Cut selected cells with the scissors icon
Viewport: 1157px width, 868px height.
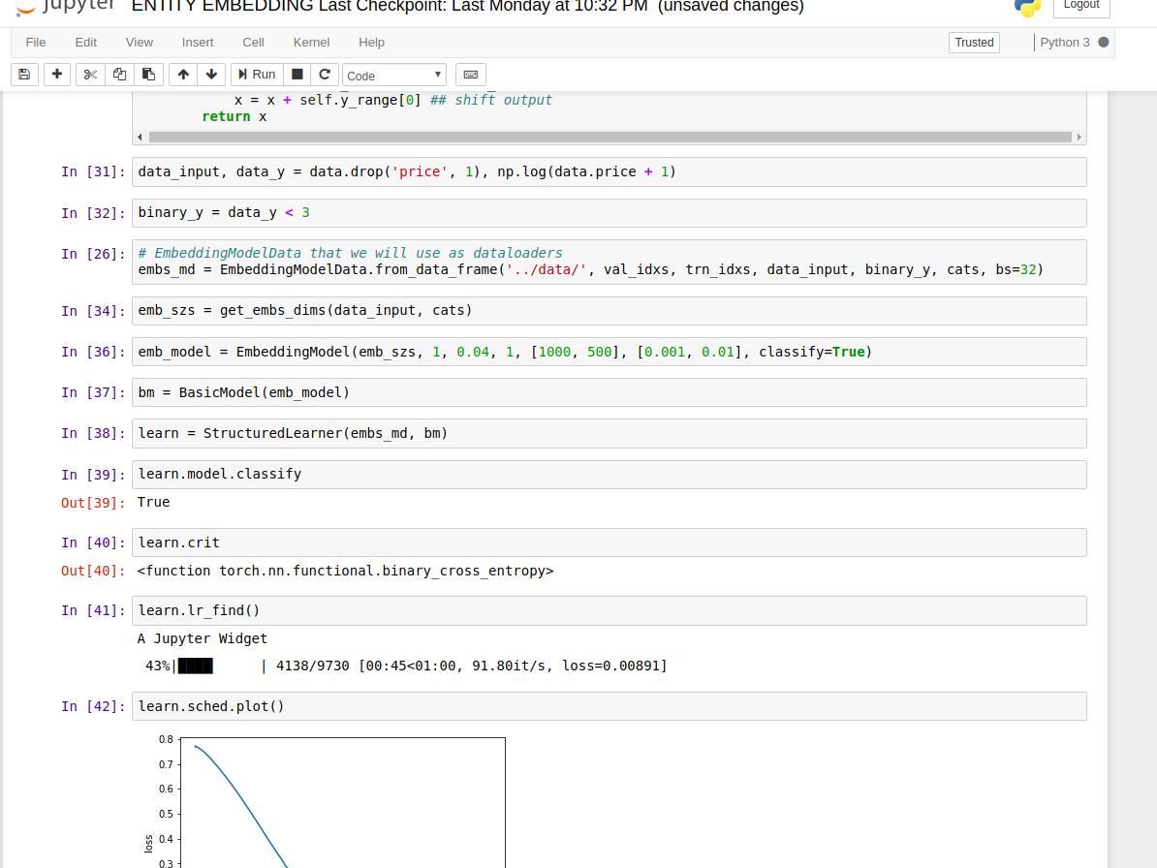[91, 75]
